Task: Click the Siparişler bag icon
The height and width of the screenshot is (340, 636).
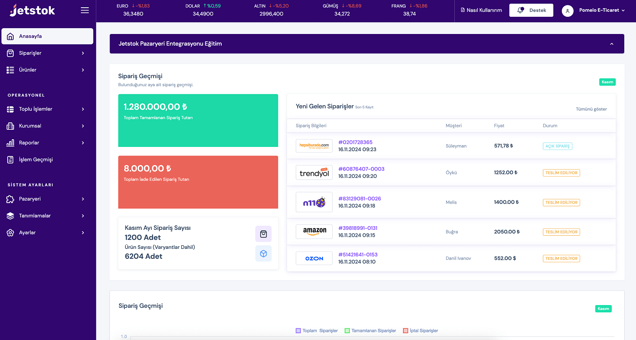Action: 10,53
